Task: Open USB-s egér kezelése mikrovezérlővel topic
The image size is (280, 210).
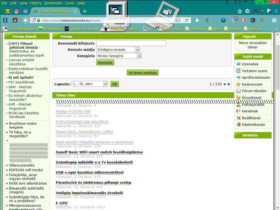Action: tap(90, 172)
